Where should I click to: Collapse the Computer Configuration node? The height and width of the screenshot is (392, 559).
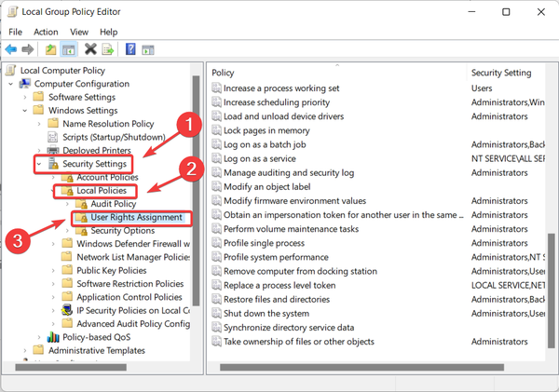point(10,84)
